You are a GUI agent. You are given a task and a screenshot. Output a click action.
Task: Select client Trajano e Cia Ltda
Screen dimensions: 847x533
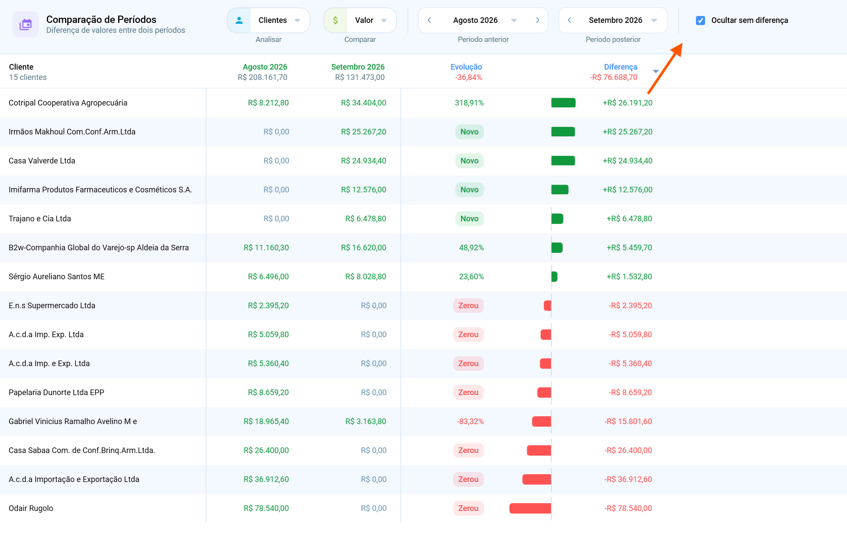pos(40,219)
